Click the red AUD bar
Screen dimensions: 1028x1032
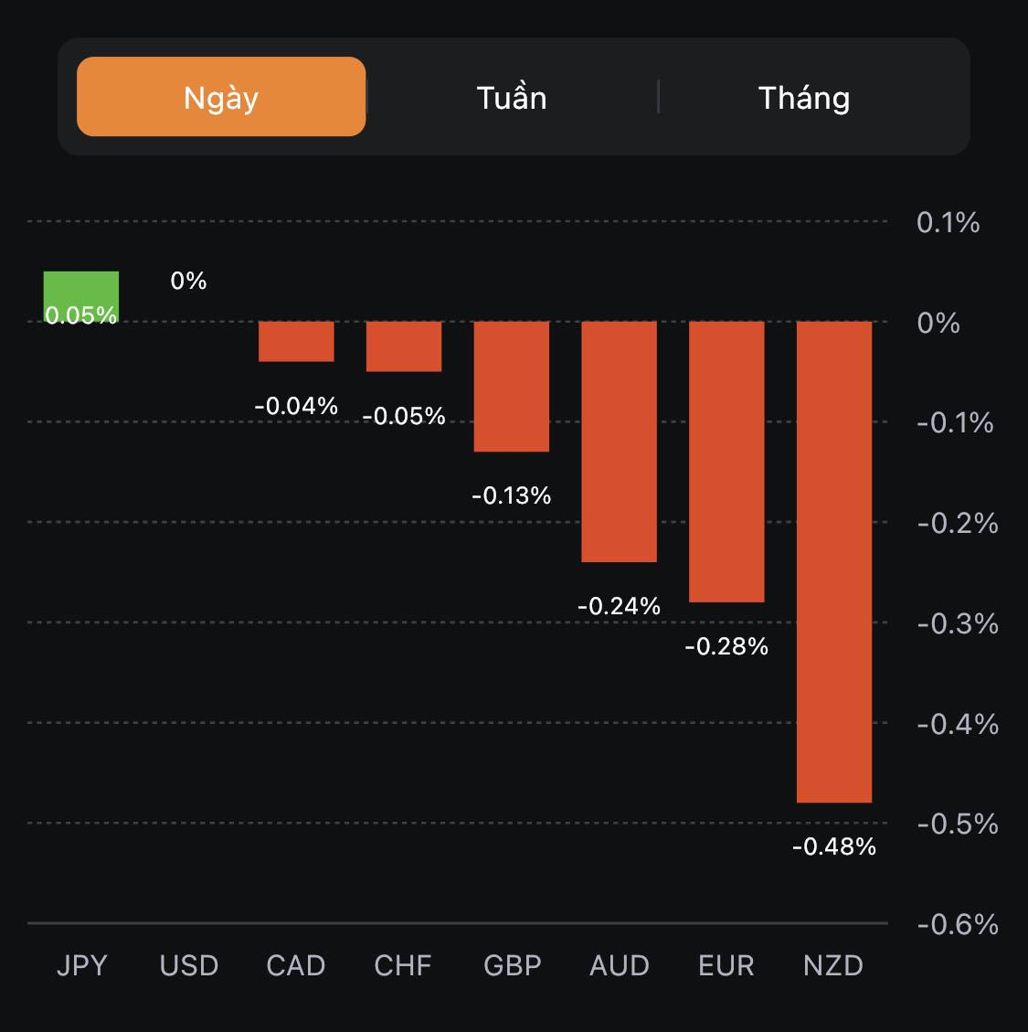click(x=620, y=441)
